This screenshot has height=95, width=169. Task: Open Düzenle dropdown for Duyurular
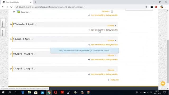[x=106, y=11]
